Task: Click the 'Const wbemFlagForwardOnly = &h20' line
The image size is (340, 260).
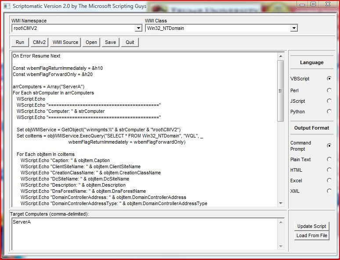Action: point(53,74)
